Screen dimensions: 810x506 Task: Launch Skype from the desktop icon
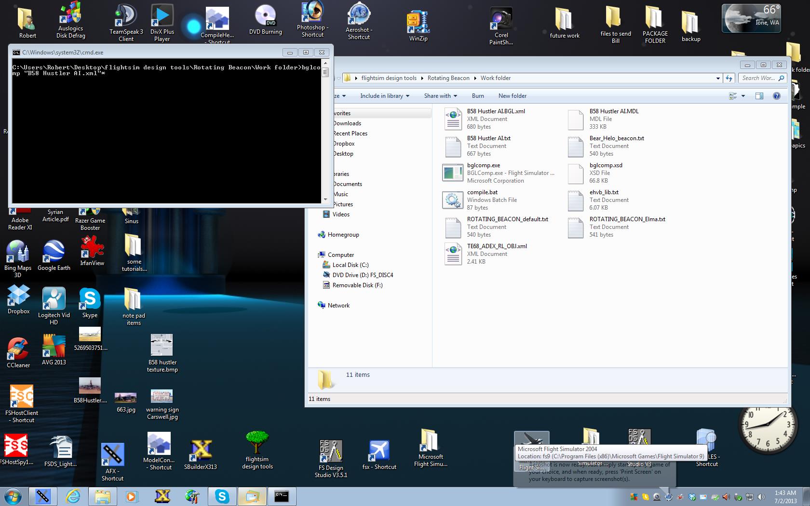90,303
